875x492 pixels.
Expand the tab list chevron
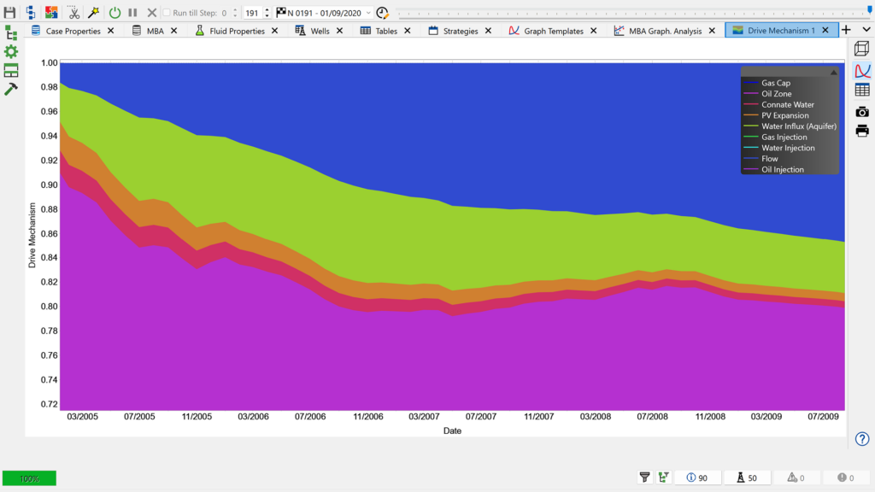[x=866, y=30]
